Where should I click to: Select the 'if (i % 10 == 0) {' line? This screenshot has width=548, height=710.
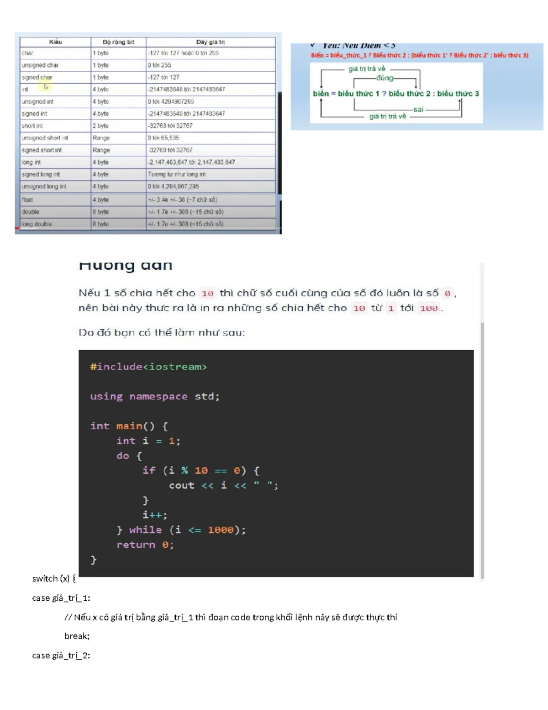pyautogui.click(x=201, y=470)
